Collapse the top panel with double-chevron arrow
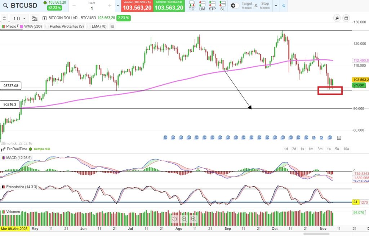 coord(283,5)
